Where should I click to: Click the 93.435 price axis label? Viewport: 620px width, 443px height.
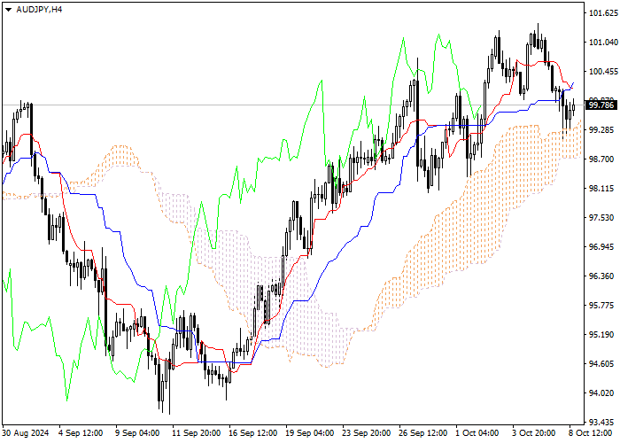point(603,422)
